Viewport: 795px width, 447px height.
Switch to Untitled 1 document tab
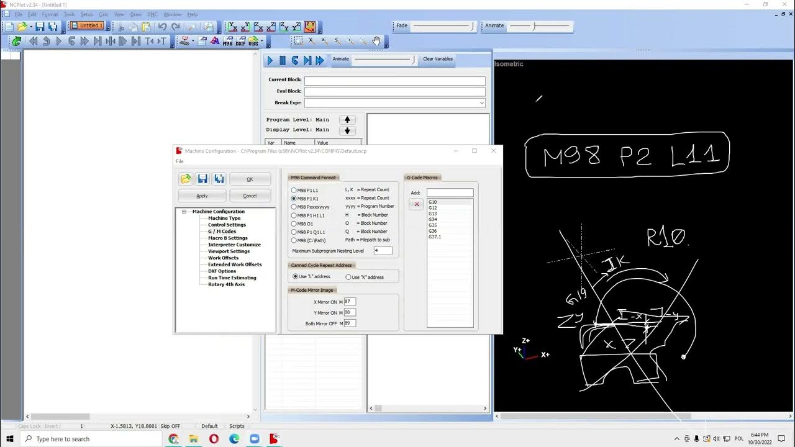[x=86, y=26]
